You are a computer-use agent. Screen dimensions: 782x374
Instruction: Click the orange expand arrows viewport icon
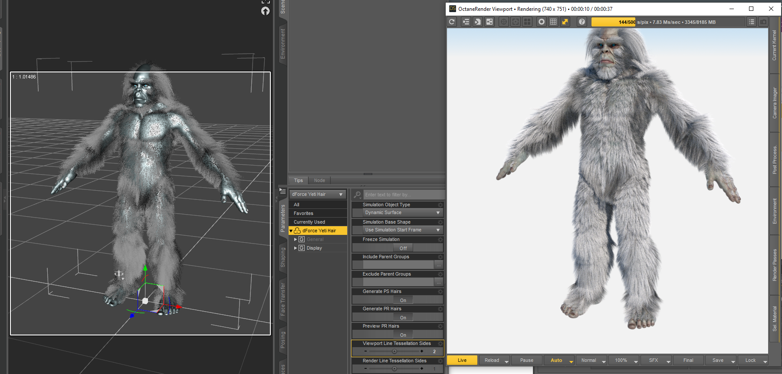[x=565, y=22]
